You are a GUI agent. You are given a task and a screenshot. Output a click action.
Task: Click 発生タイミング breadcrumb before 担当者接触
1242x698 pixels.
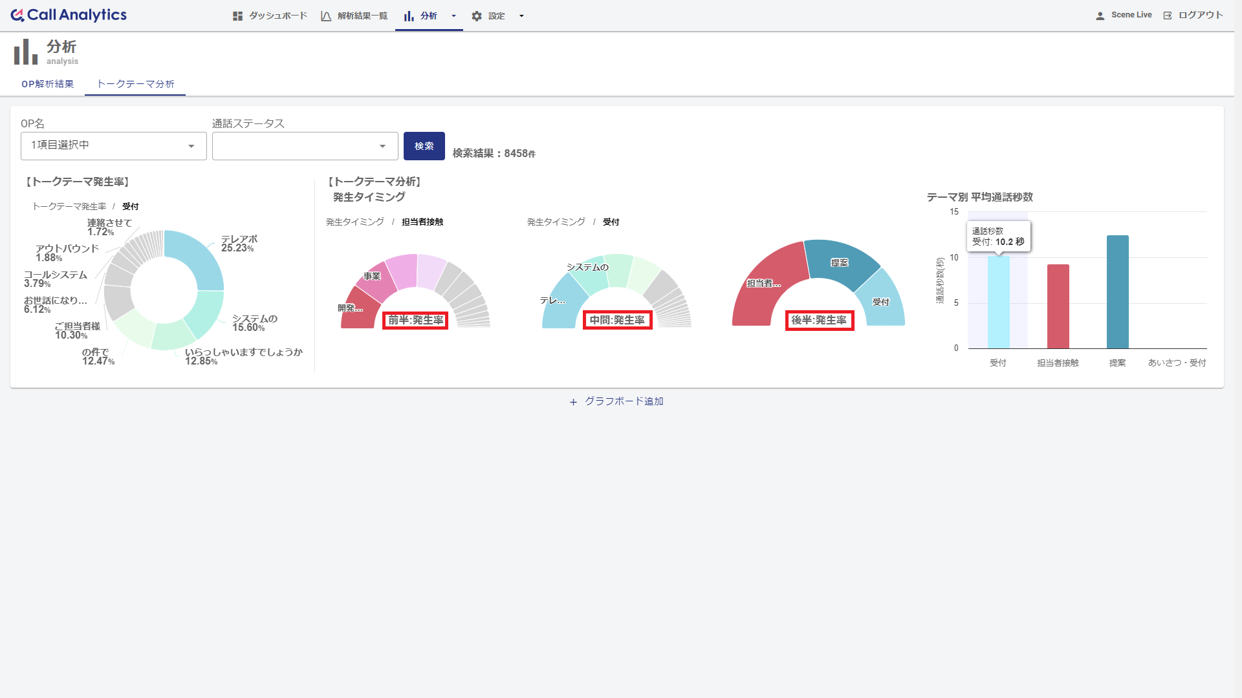pos(355,222)
